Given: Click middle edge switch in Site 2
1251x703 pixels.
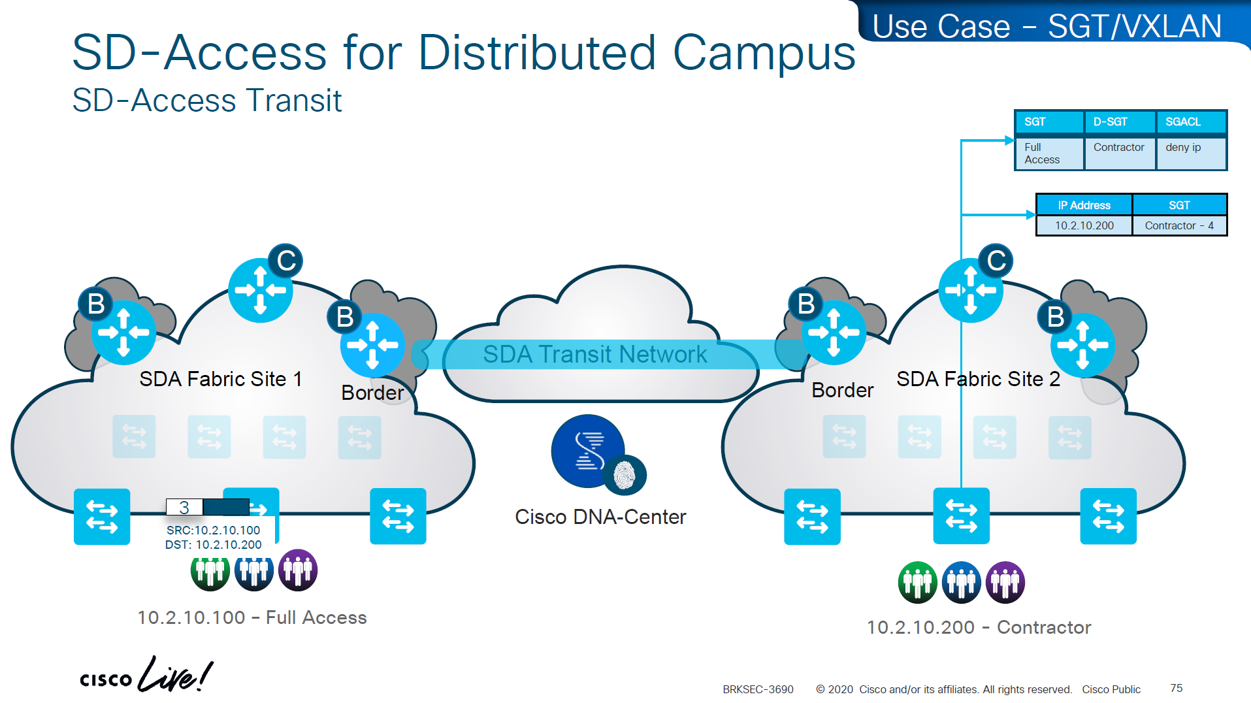Looking at the screenshot, I should (x=961, y=516).
